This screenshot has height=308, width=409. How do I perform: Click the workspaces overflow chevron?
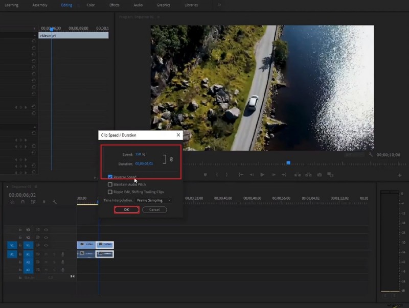click(220, 5)
